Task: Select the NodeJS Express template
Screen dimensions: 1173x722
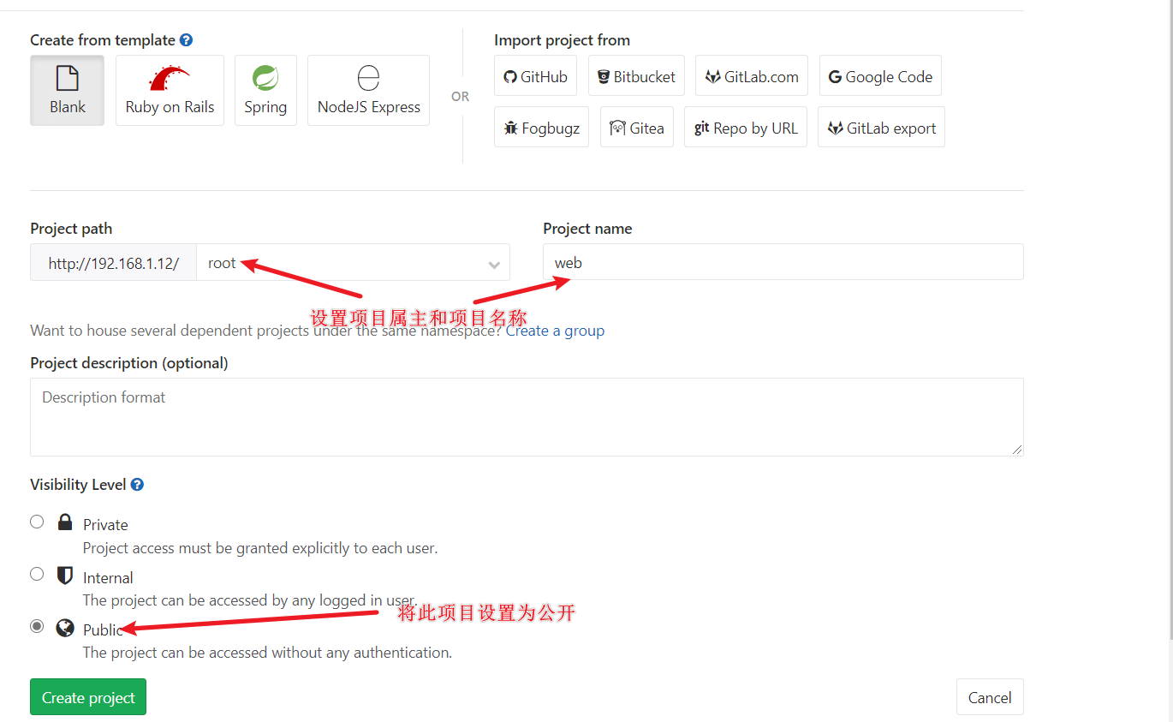Action: (x=368, y=91)
